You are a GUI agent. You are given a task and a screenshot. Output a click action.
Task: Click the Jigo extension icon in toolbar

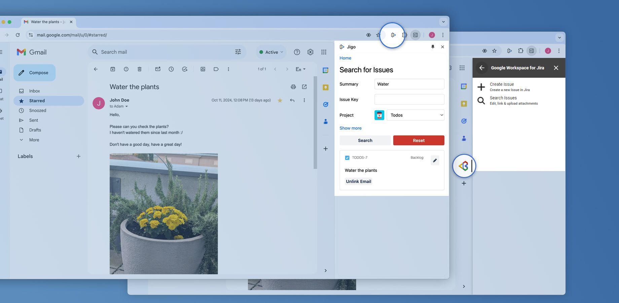click(393, 35)
